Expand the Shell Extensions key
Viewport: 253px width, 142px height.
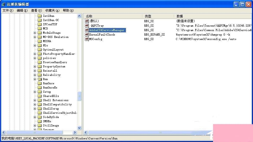pos(35,100)
